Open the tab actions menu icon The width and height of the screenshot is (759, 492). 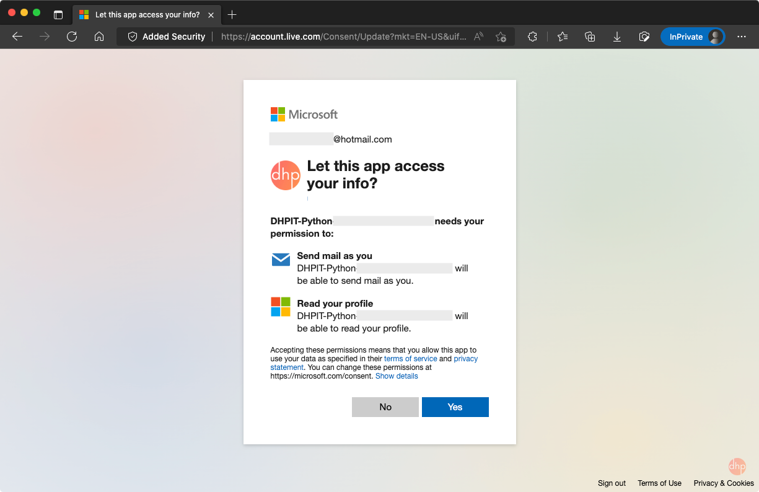(x=58, y=14)
